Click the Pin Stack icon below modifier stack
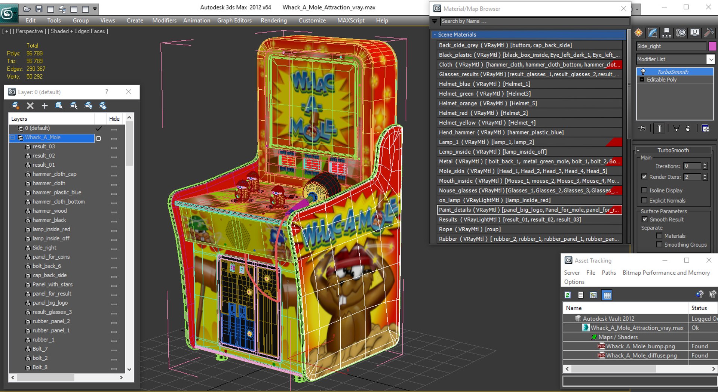The width and height of the screenshot is (718, 392). (642, 129)
